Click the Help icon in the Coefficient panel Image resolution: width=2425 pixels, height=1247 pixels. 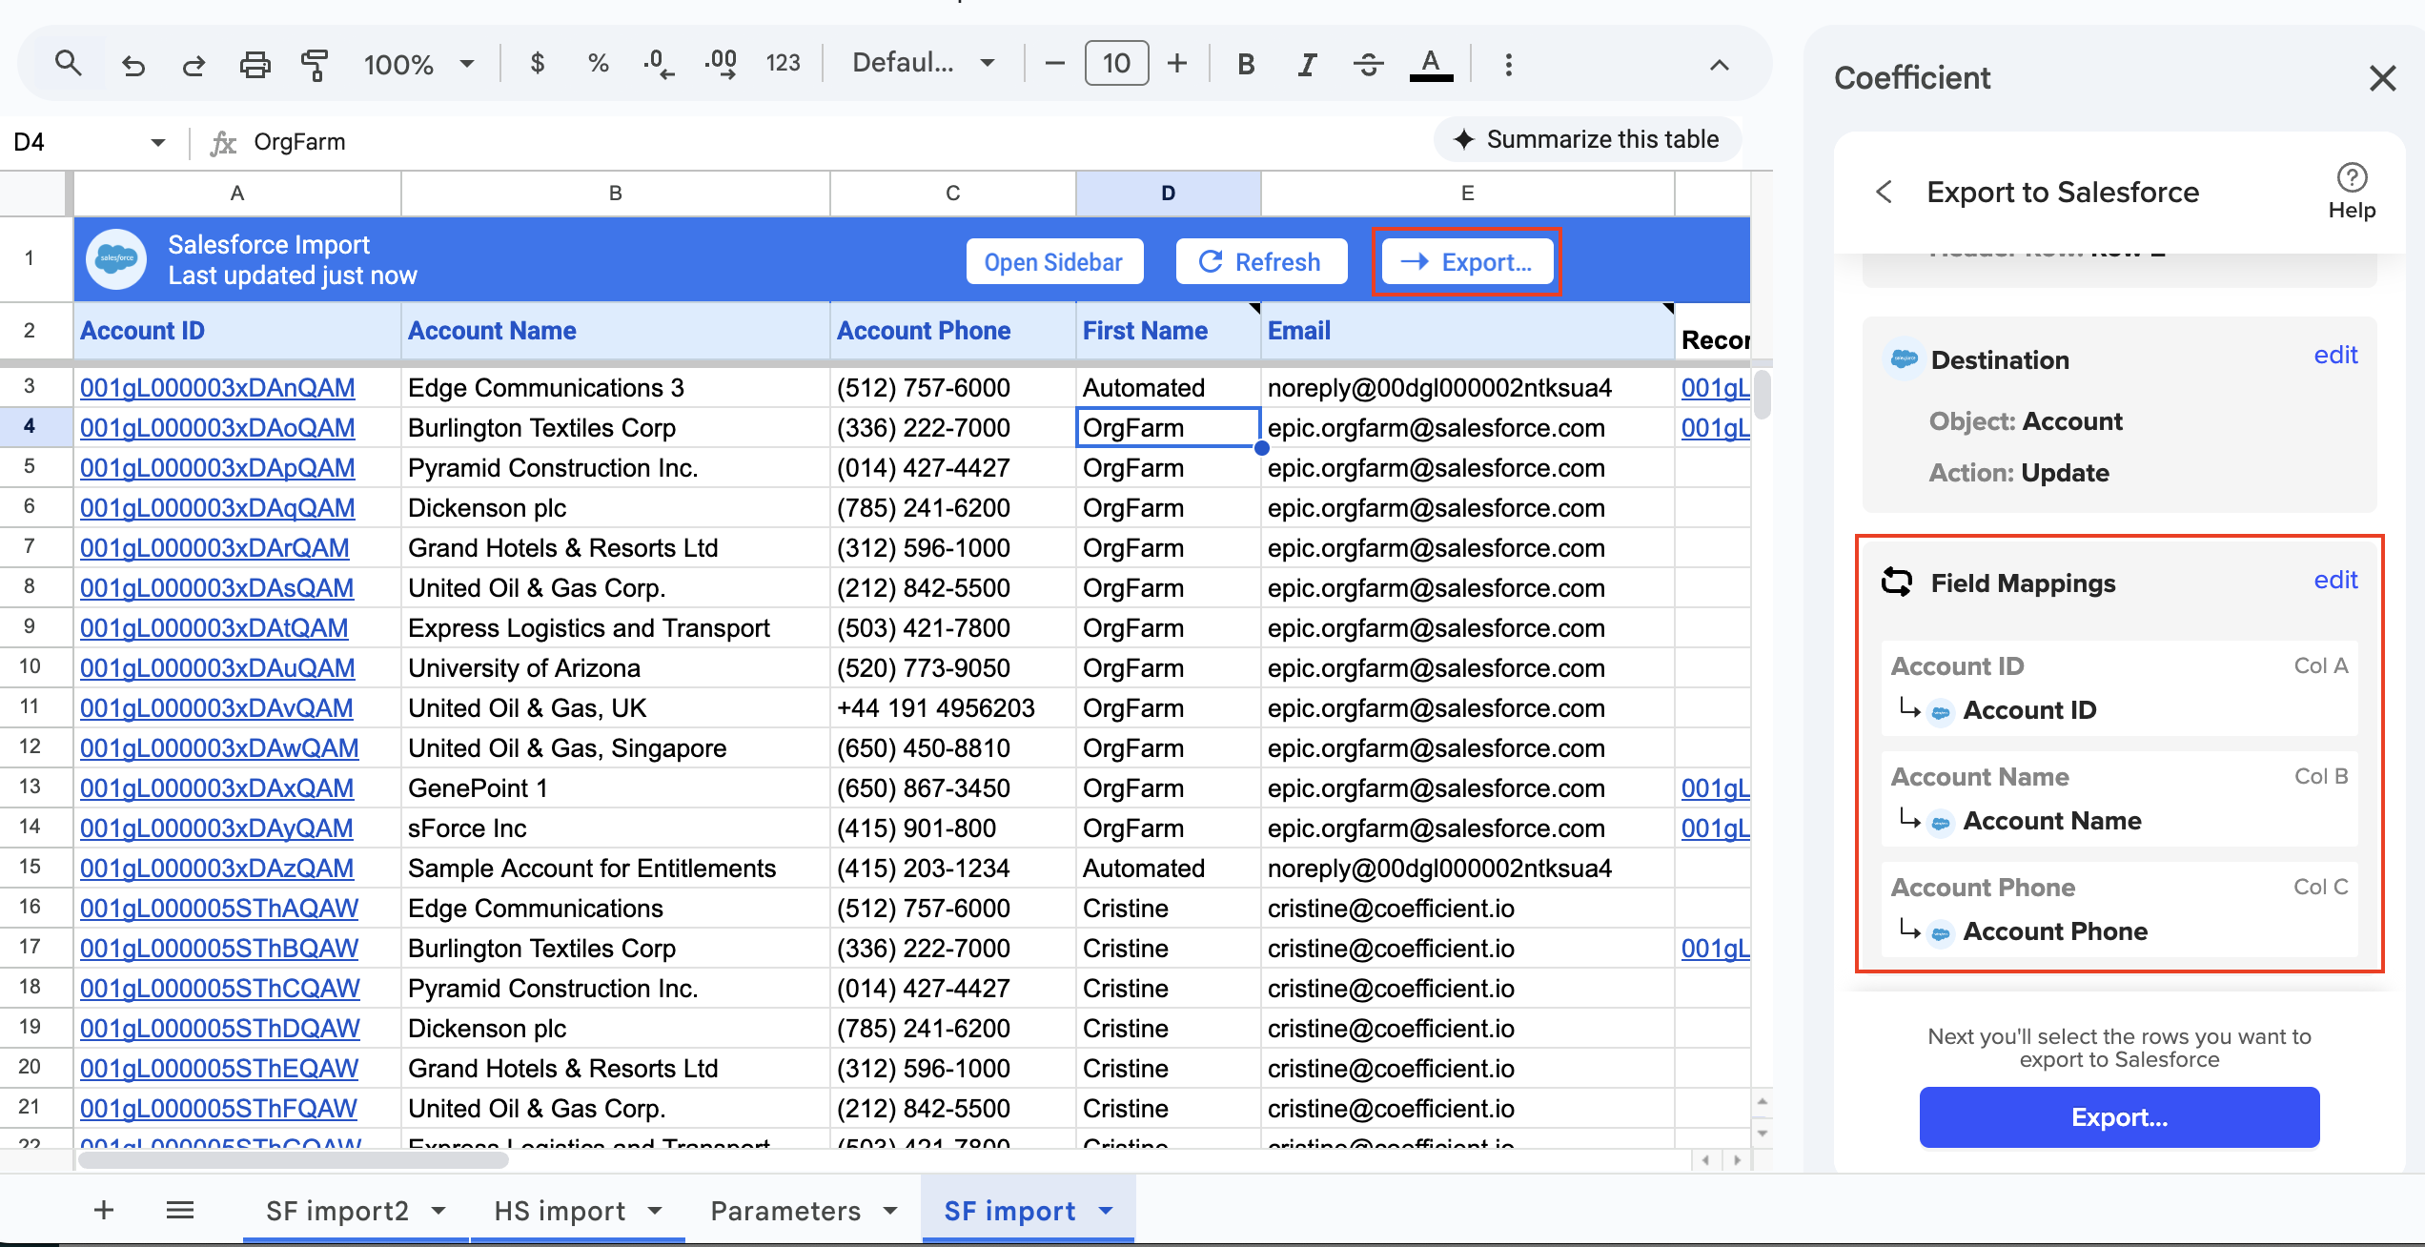[x=2352, y=177]
